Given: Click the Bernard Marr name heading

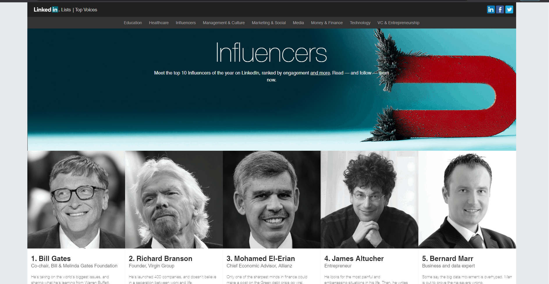Looking at the screenshot, I should click(448, 258).
